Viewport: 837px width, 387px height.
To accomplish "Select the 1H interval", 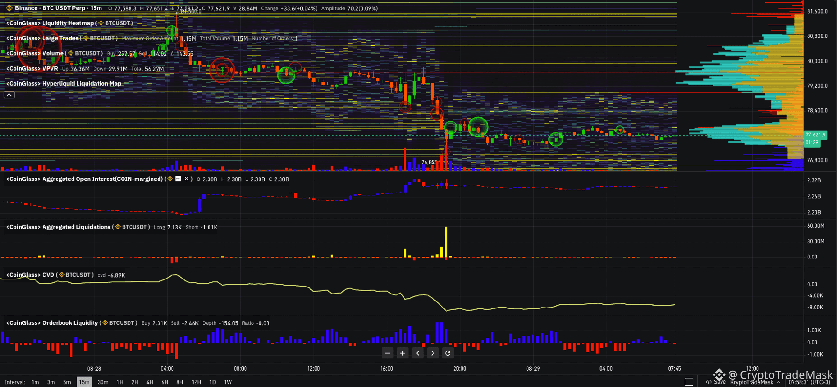I will click(120, 382).
